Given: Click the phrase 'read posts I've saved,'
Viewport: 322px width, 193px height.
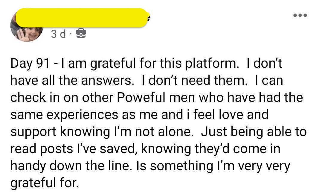Looking at the screenshot, I should pos(73,149).
